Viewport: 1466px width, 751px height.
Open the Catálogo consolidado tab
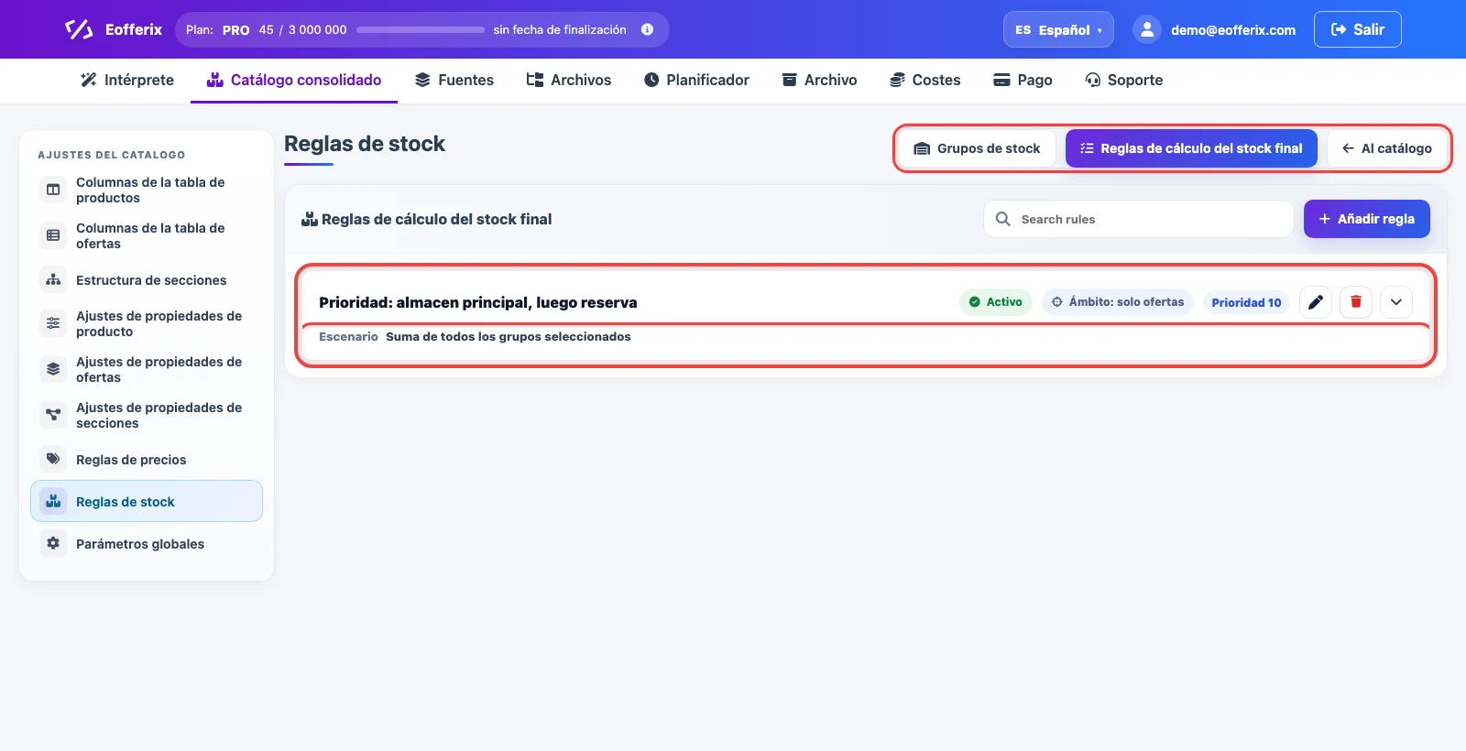(x=294, y=80)
